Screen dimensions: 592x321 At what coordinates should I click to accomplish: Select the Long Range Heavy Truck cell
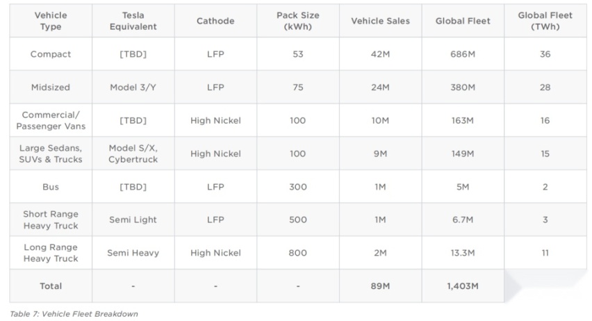(x=51, y=253)
